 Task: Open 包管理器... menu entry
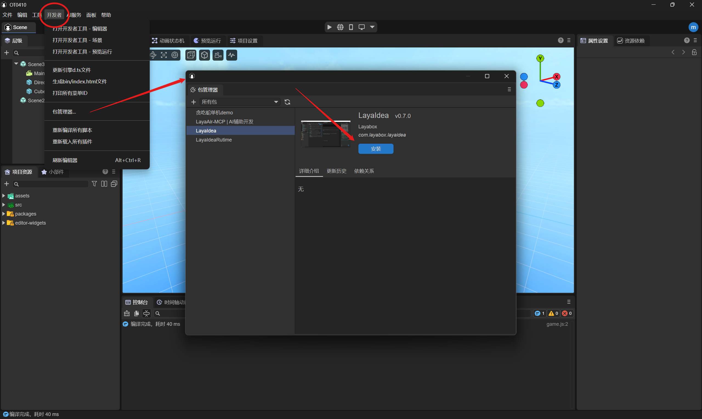tap(97, 112)
